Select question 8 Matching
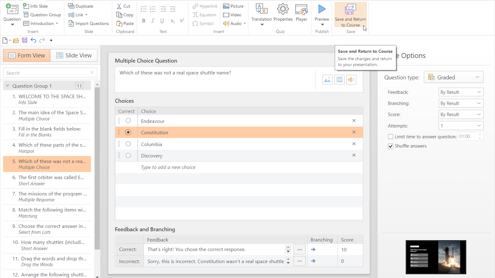The width and height of the screenshot is (495, 278). [x=47, y=213]
